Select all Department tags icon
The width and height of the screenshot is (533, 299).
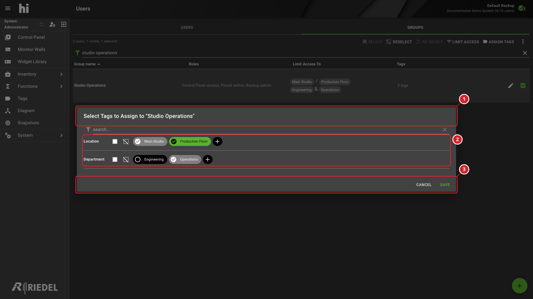115,159
